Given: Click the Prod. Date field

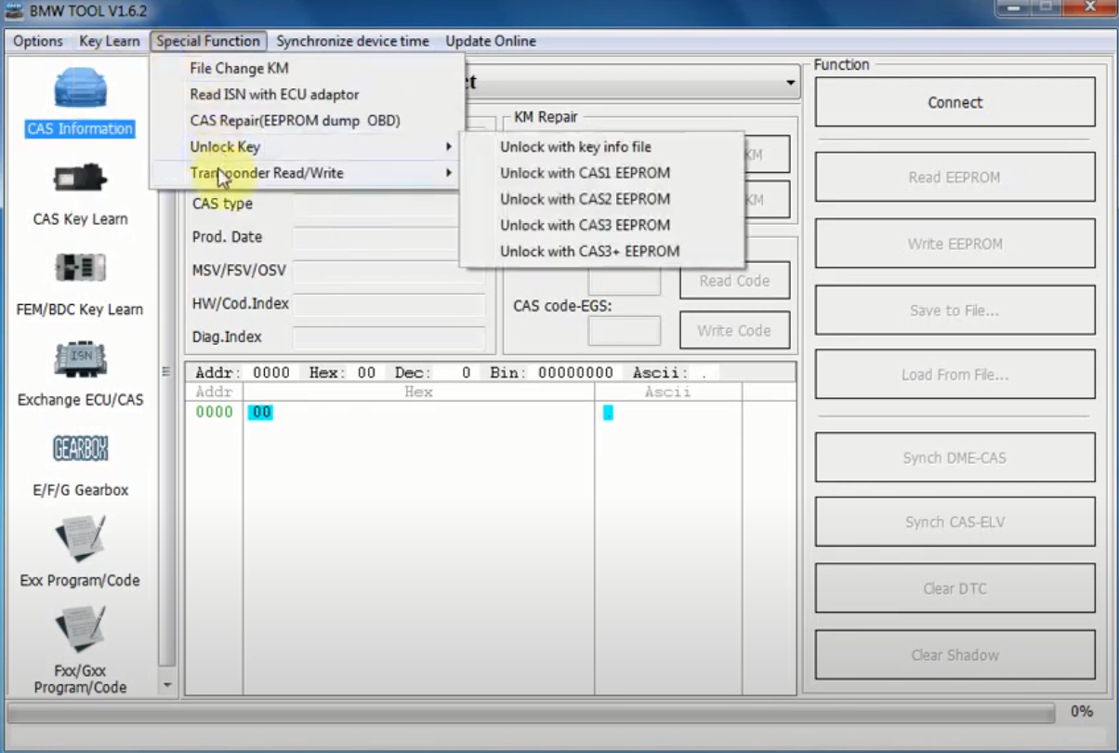Looking at the screenshot, I should tap(388, 238).
